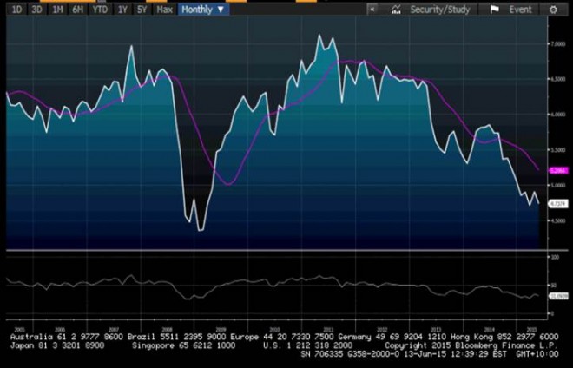Open the Monthly periodicity dropdown
The height and width of the screenshot is (368, 573).
[203, 10]
